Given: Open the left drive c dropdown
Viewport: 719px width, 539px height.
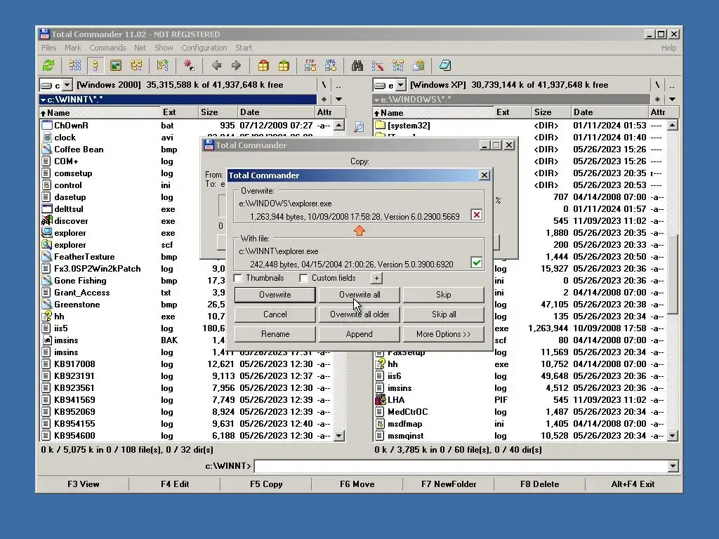Looking at the screenshot, I should pyautogui.click(x=67, y=85).
